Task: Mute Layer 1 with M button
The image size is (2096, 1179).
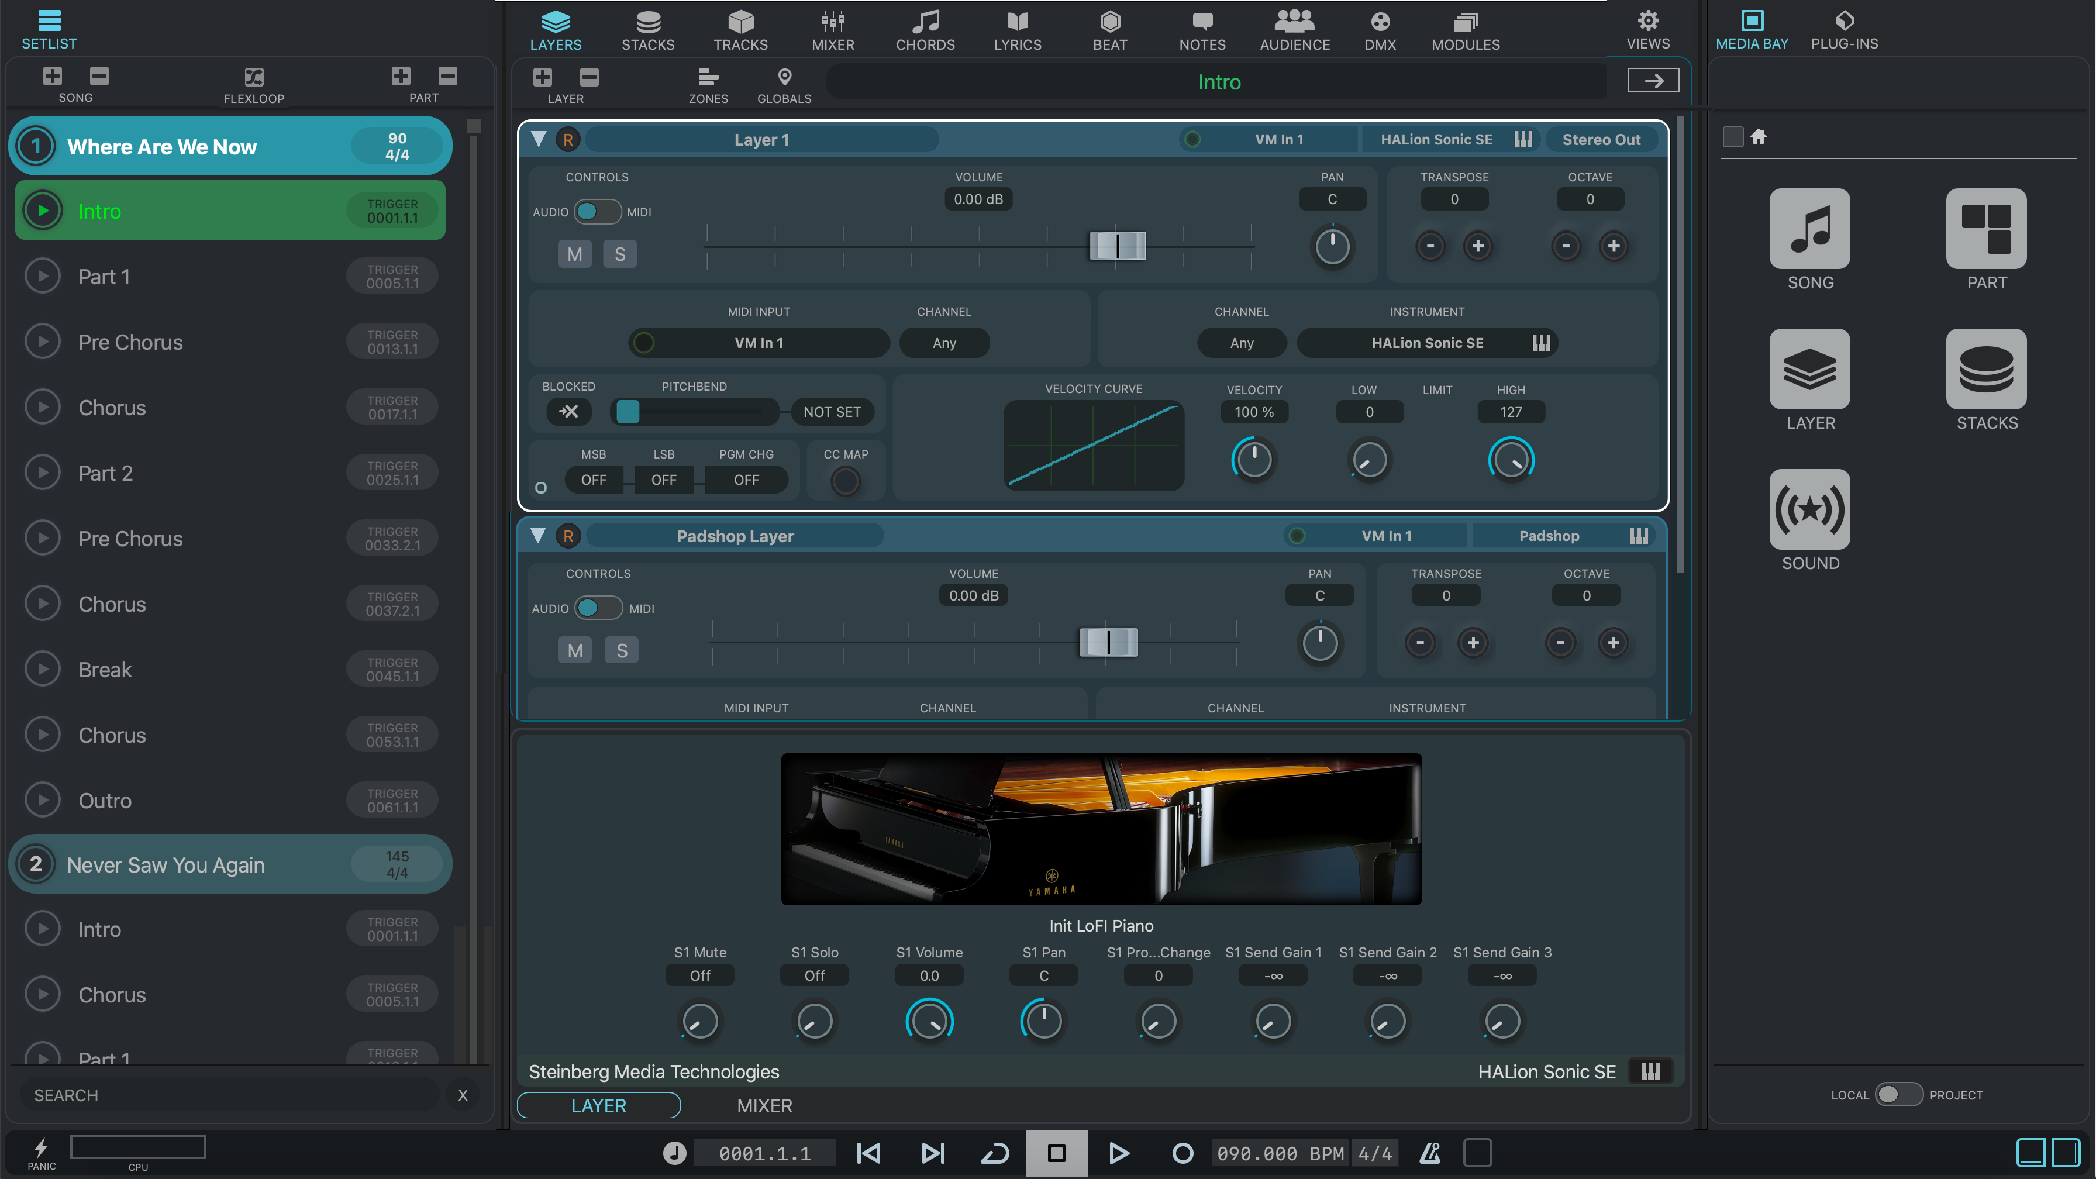Action: (x=574, y=254)
